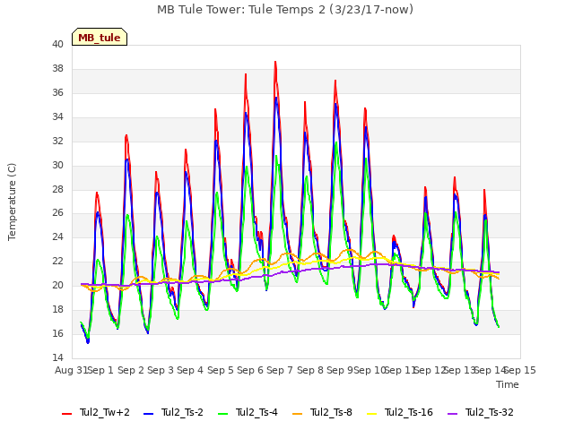
Task: Click the Aug 31 x-axis tick label
Action: (x=71, y=370)
